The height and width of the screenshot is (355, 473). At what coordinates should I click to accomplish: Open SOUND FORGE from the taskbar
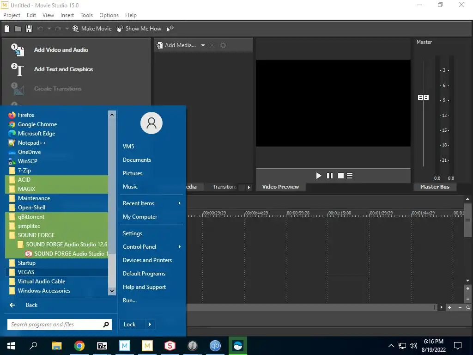click(170, 346)
